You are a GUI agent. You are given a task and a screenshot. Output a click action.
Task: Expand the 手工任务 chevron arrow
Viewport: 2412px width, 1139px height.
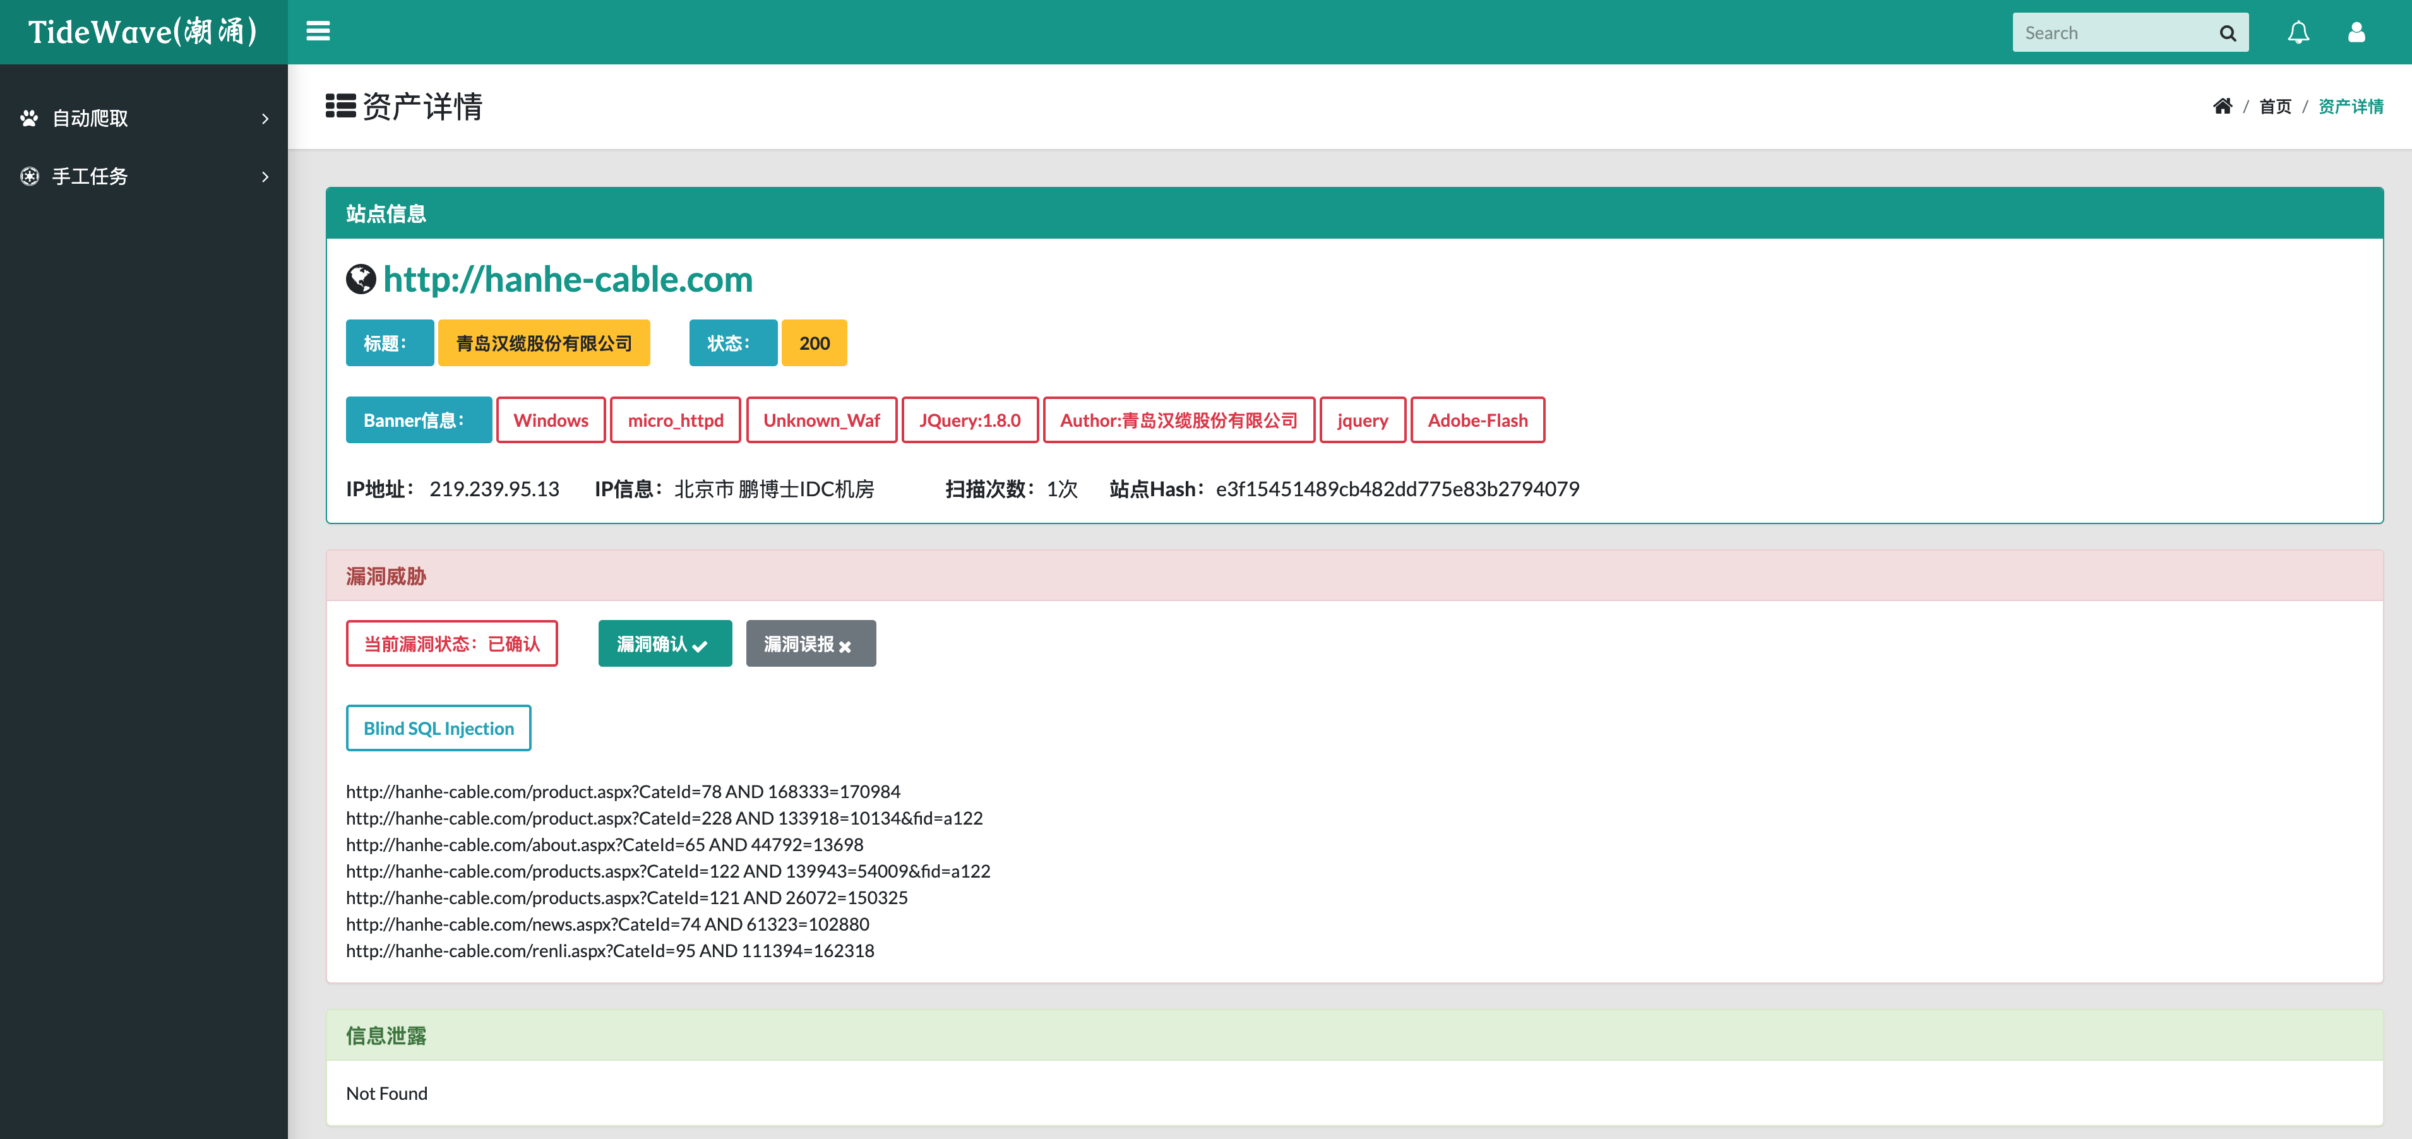(x=265, y=177)
